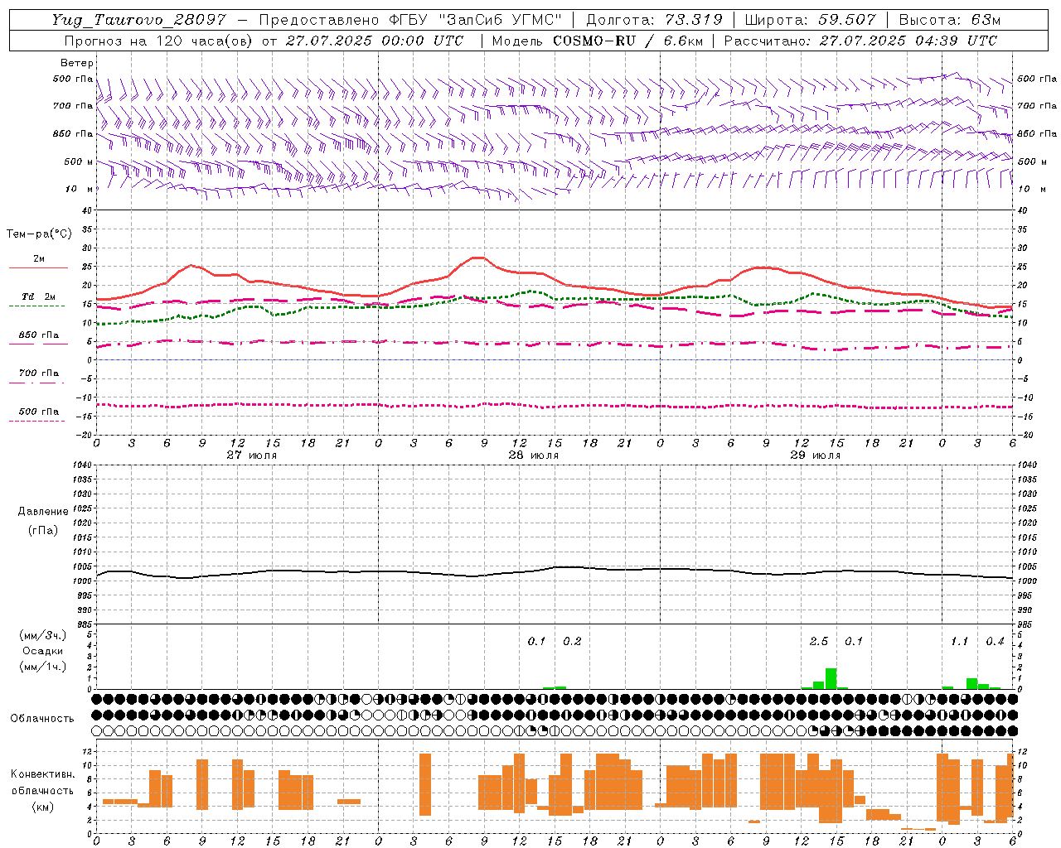Click the Td 2м legend entry

[38, 296]
